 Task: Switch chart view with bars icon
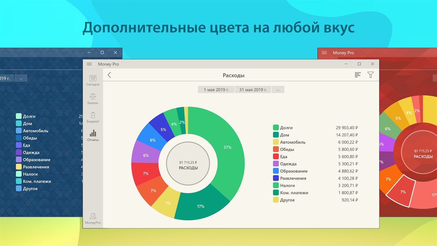[358, 75]
